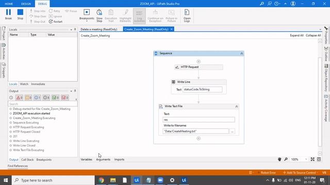Viewport: 330px width, 185px height.
Task: Switch to the HOME ribbon tab
Action: [x=9, y=4]
